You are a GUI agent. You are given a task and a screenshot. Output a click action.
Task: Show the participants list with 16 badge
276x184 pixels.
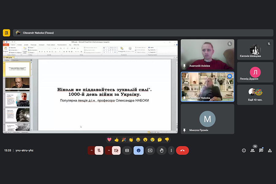tap(253, 150)
